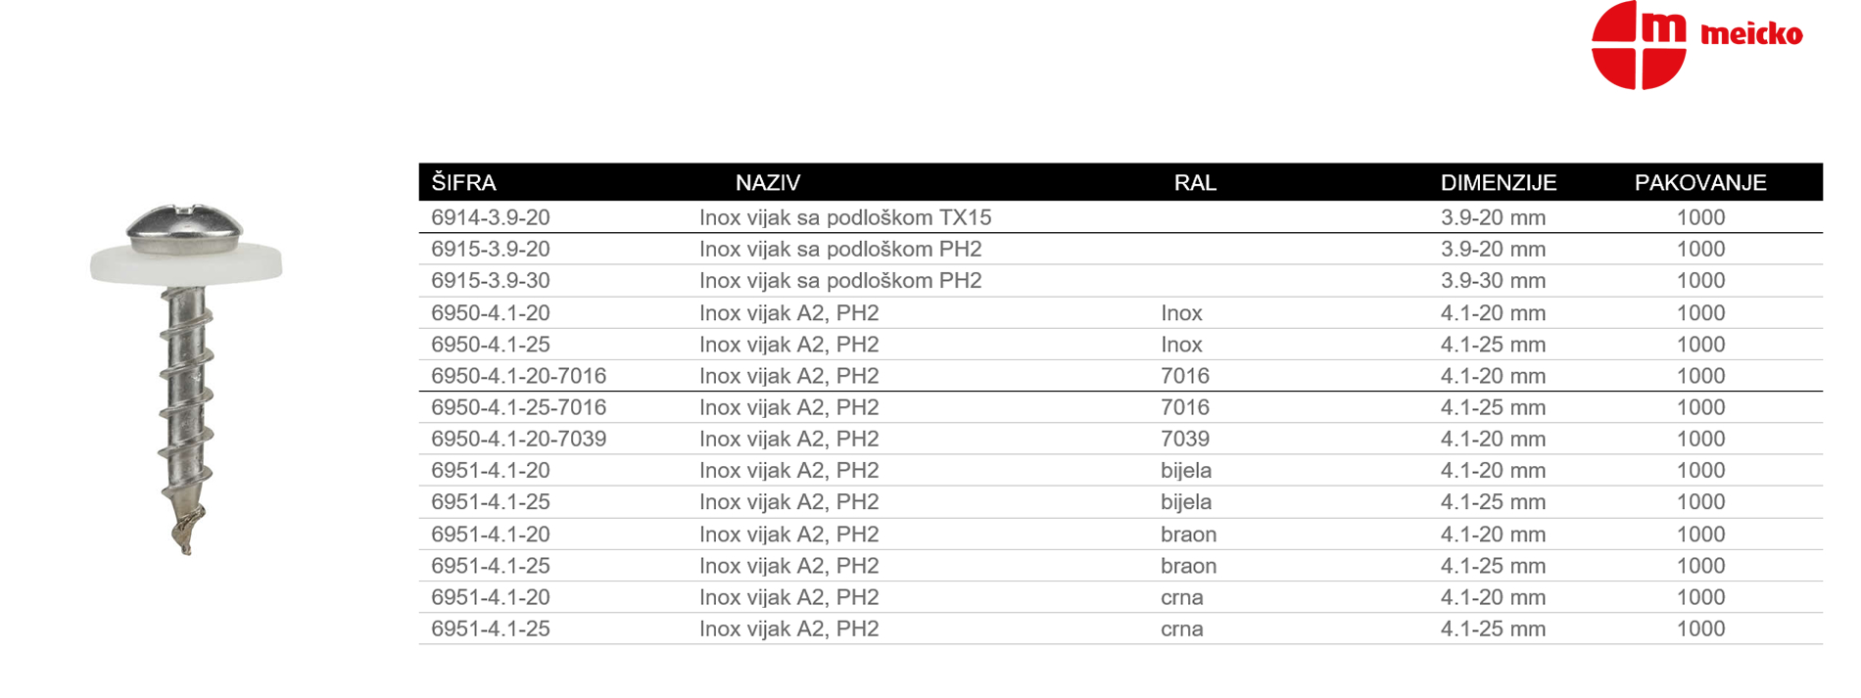Click code 6950-4.1-25-7016
The image size is (1861, 698).
point(519,407)
